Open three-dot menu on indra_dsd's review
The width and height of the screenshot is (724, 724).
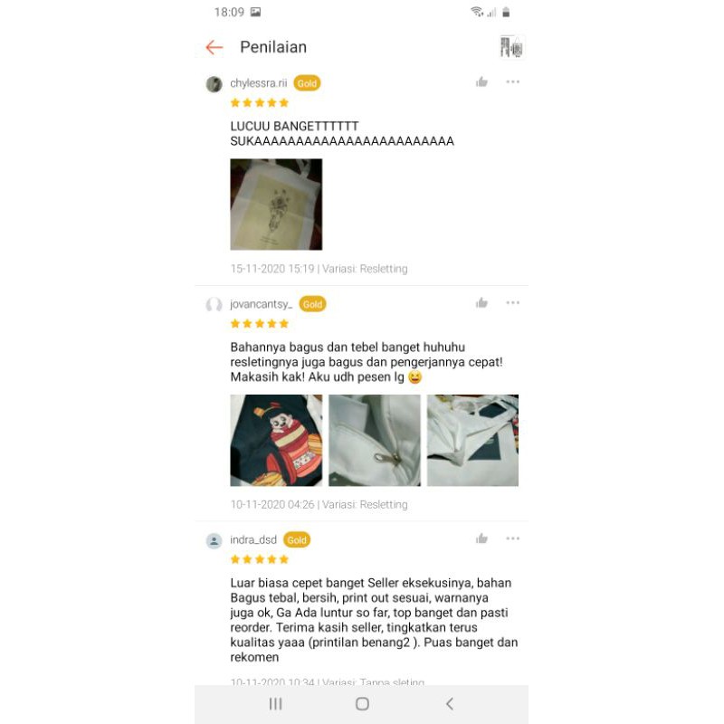pyautogui.click(x=512, y=538)
